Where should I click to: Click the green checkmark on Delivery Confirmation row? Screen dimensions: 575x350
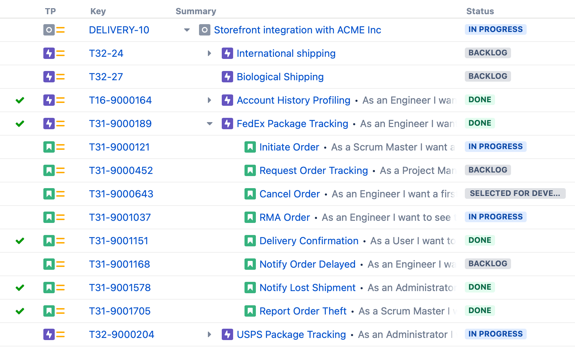point(20,241)
